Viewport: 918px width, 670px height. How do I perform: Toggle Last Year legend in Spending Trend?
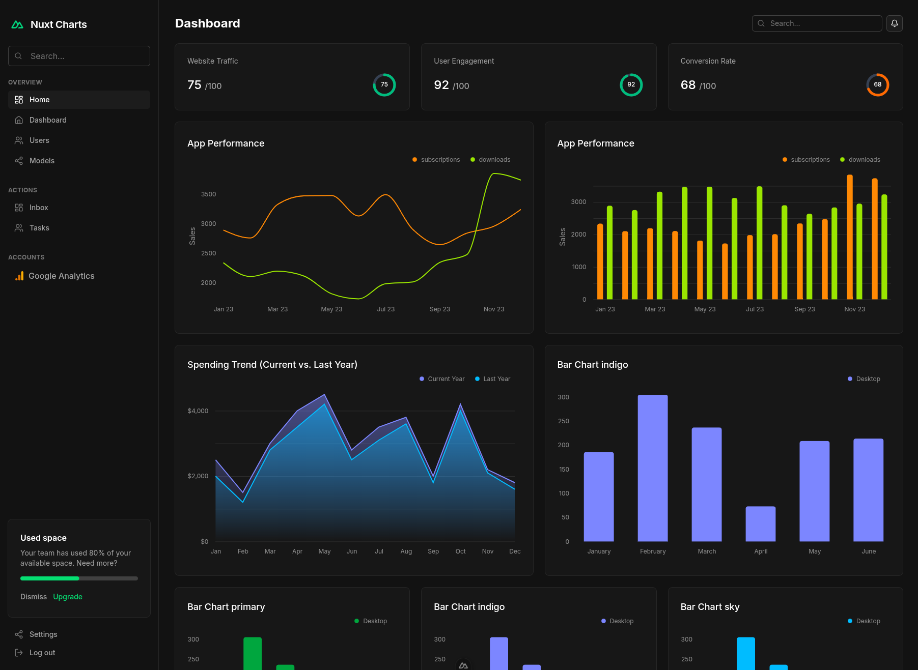(492, 379)
